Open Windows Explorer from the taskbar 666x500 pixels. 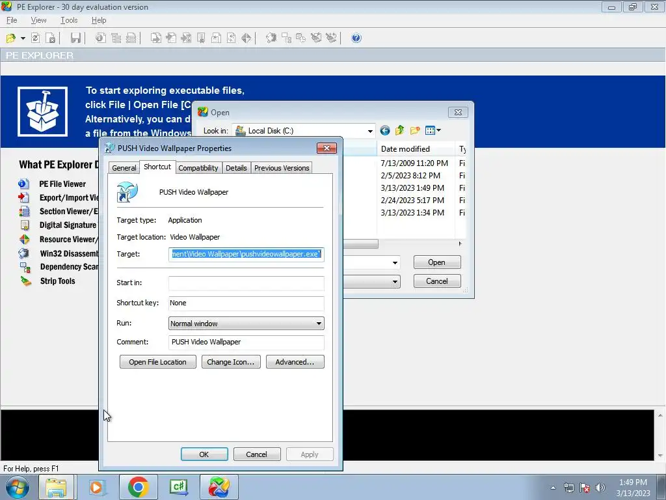(x=56, y=487)
